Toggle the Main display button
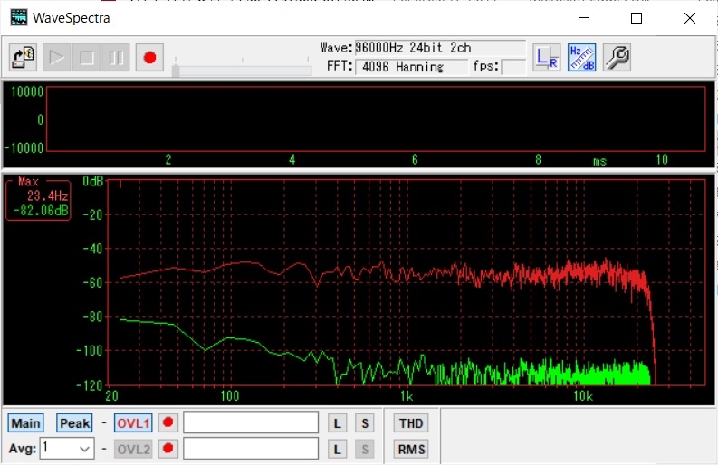The height and width of the screenshot is (465, 718). tap(25, 423)
